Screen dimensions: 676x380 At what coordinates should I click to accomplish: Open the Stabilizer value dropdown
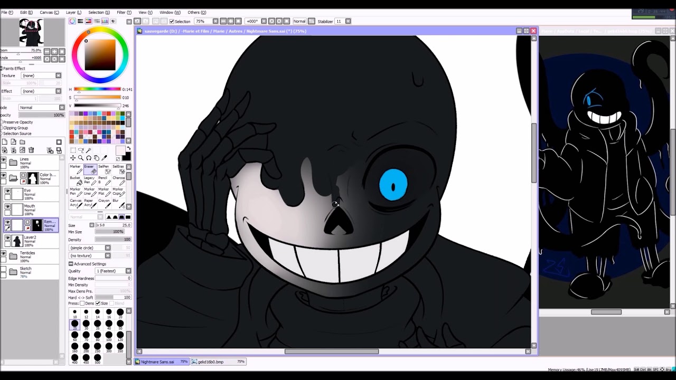tap(348, 21)
